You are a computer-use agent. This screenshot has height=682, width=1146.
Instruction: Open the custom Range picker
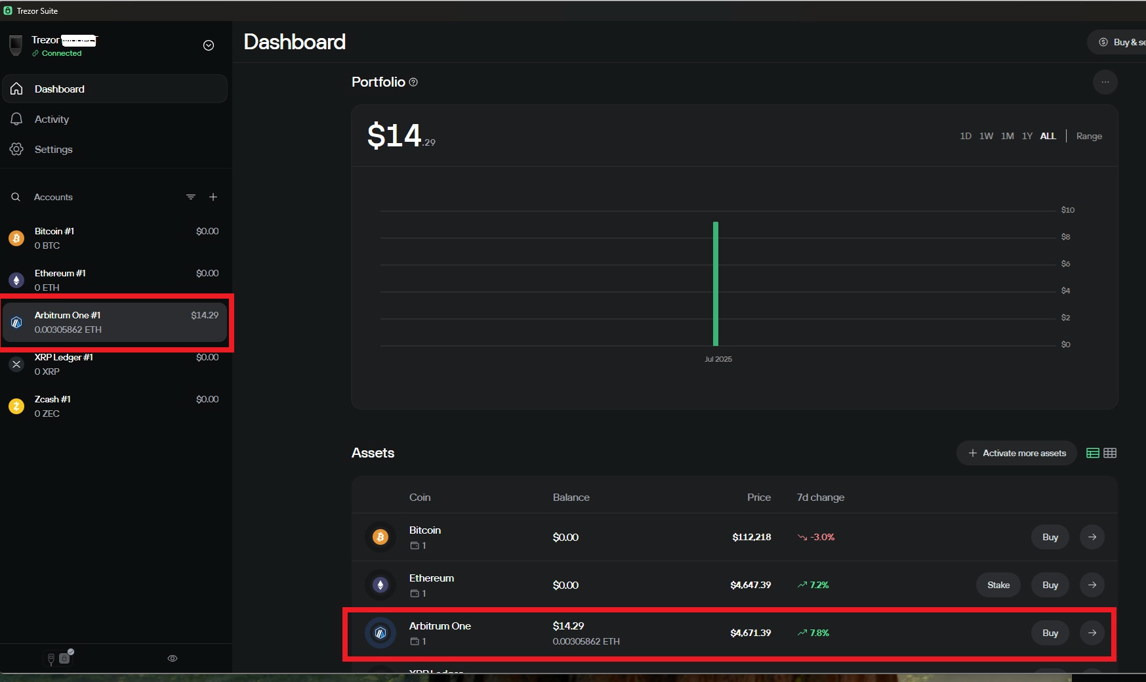[1089, 136]
